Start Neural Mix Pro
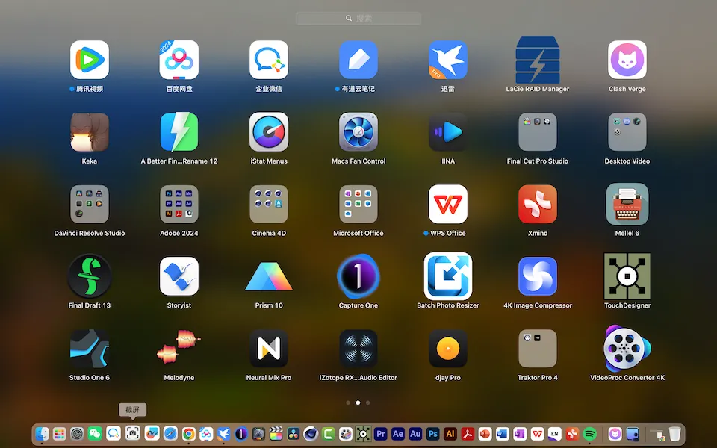Viewport: 717px width, 448px height. [x=269, y=349]
